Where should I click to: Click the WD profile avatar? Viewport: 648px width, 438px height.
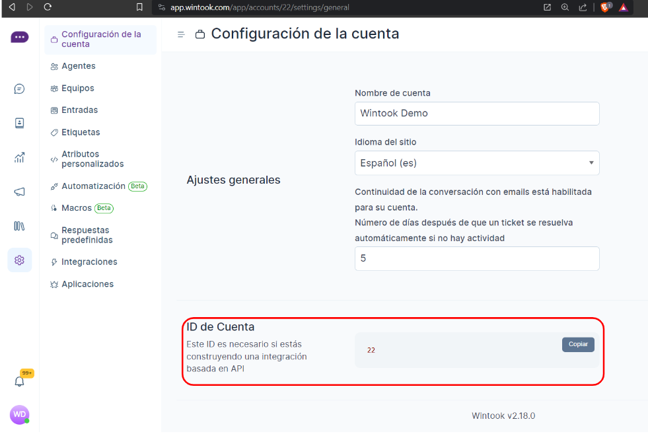point(19,414)
